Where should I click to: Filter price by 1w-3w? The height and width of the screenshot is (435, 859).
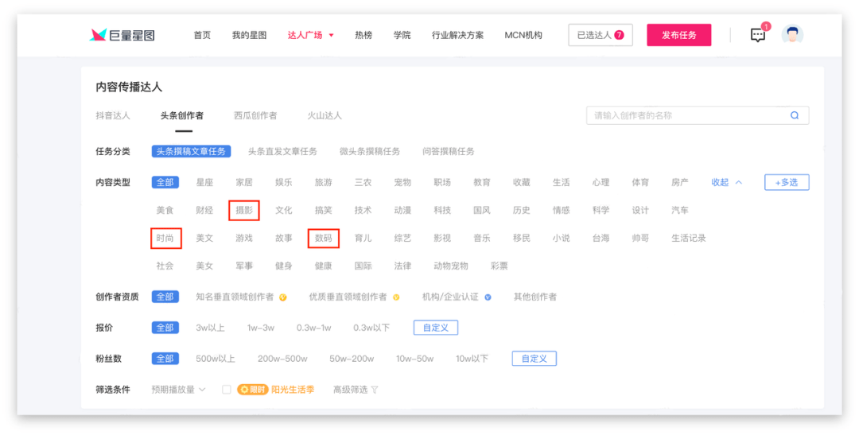pyautogui.click(x=260, y=328)
